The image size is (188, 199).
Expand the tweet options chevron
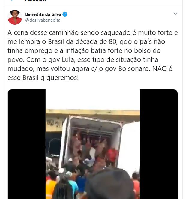click(x=175, y=14)
